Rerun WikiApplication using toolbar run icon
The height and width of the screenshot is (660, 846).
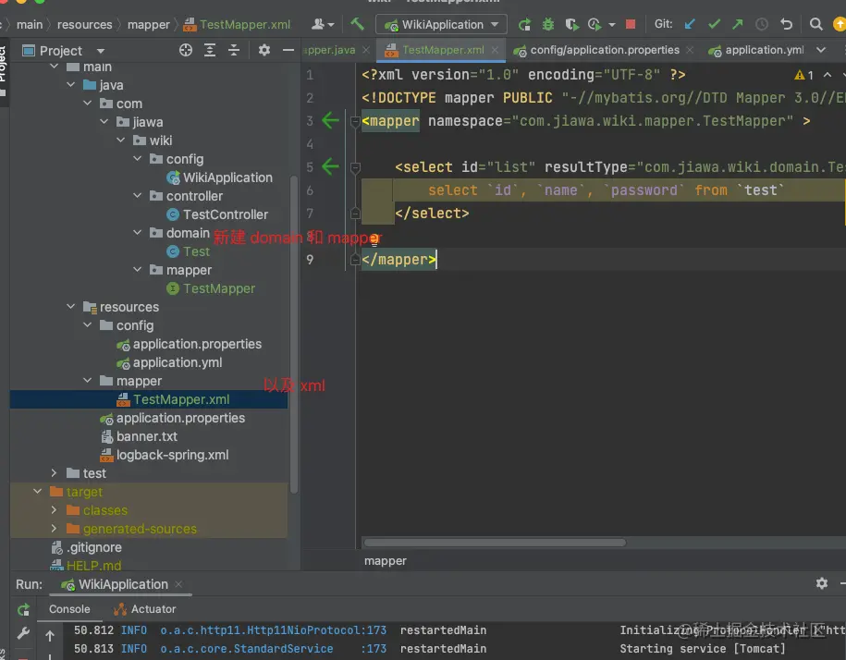click(524, 24)
